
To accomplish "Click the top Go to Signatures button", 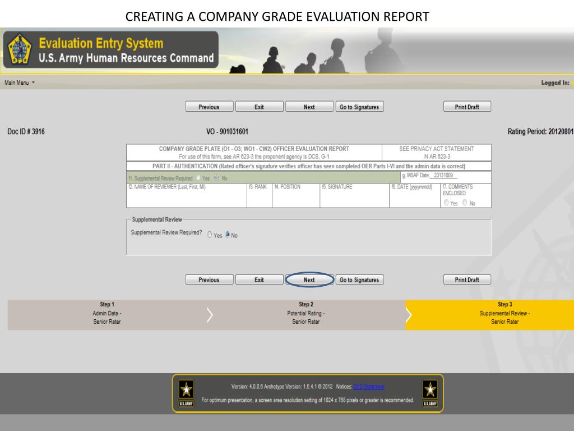I will point(359,107).
